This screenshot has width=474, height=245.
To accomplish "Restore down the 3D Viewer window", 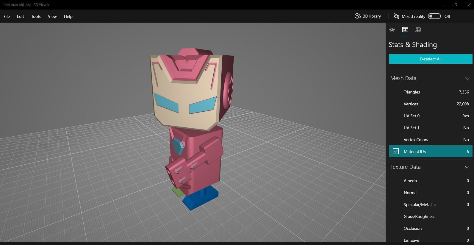I will pyautogui.click(x=455, y=5).
